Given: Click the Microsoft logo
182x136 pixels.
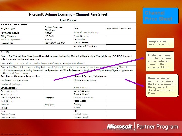Looking at the screenshot, I should pyautogui.click(x=120, y=126).
